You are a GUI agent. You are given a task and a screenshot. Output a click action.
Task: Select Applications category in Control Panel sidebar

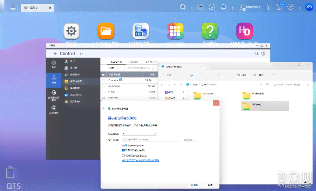pos(54,110)
